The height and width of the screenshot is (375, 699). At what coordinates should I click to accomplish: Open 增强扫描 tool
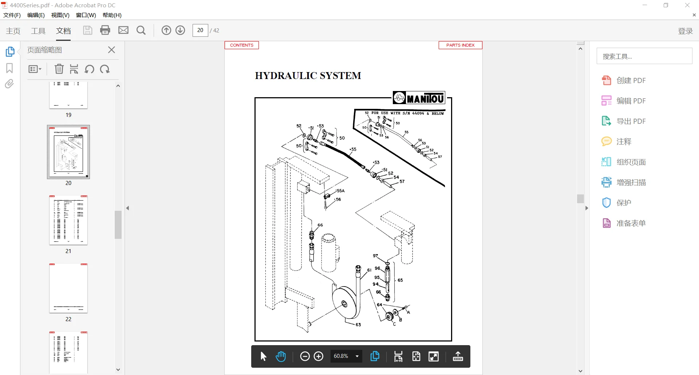623,182
